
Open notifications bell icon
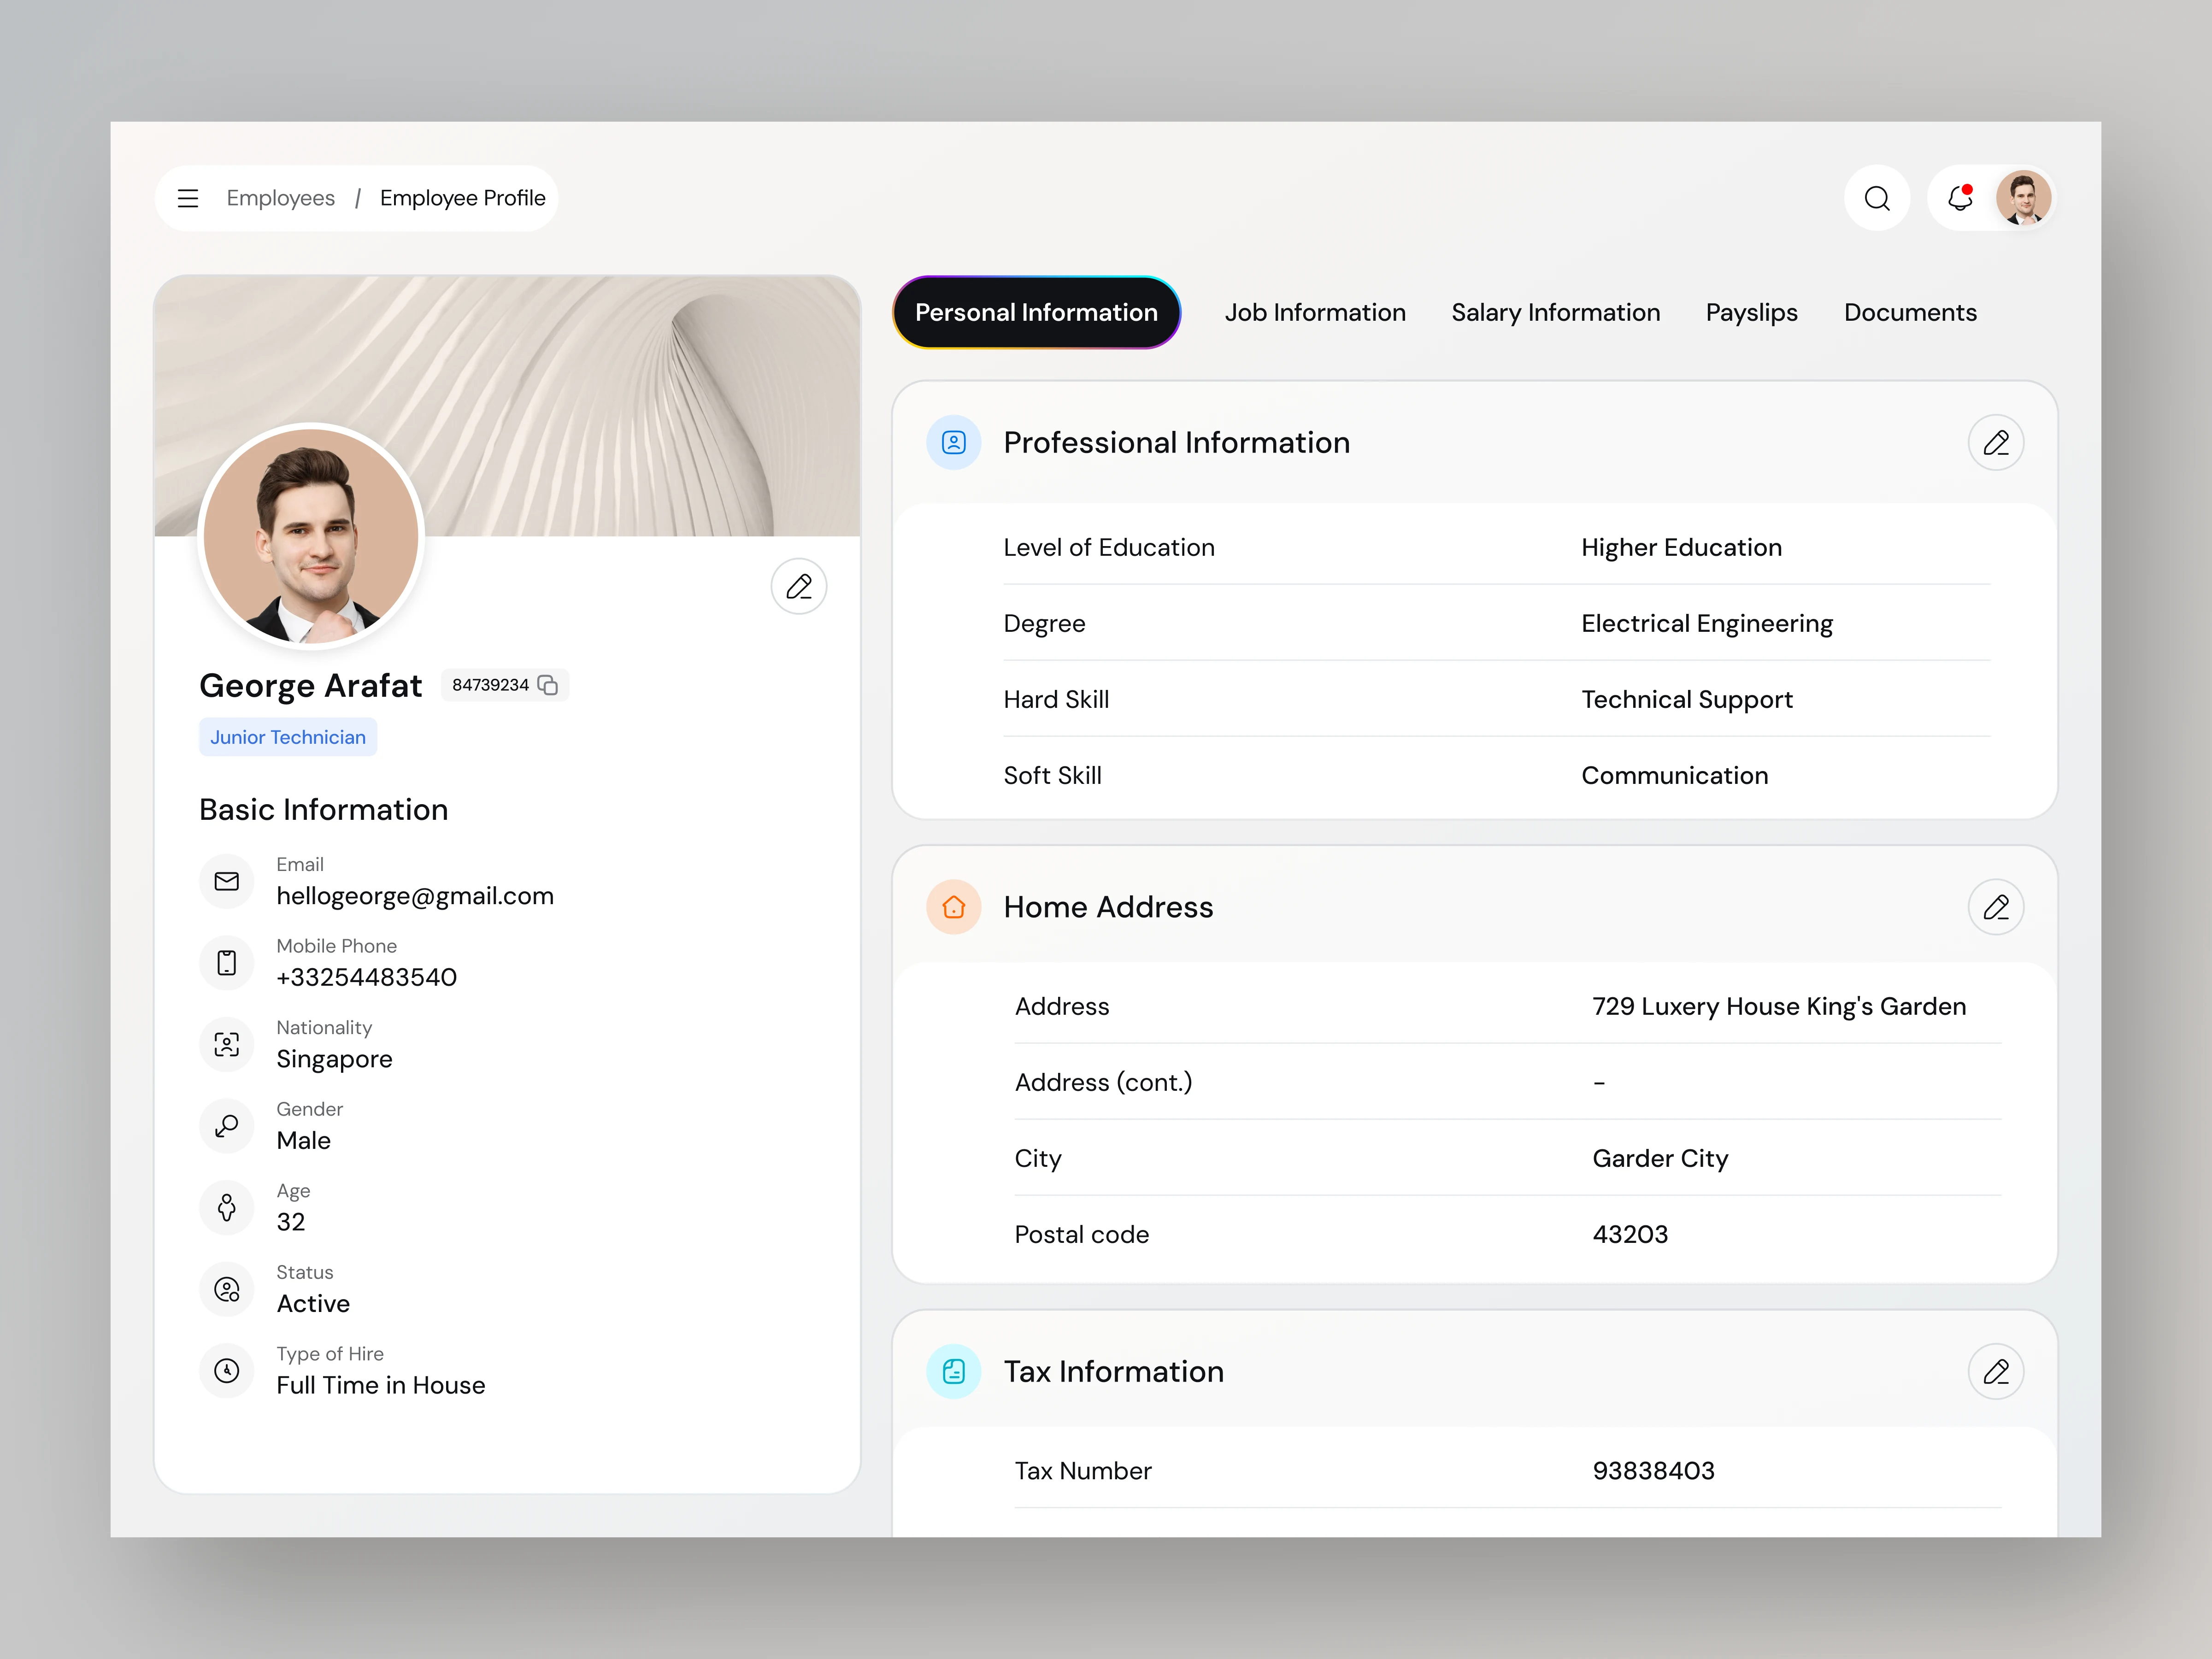coord(1960,198)
